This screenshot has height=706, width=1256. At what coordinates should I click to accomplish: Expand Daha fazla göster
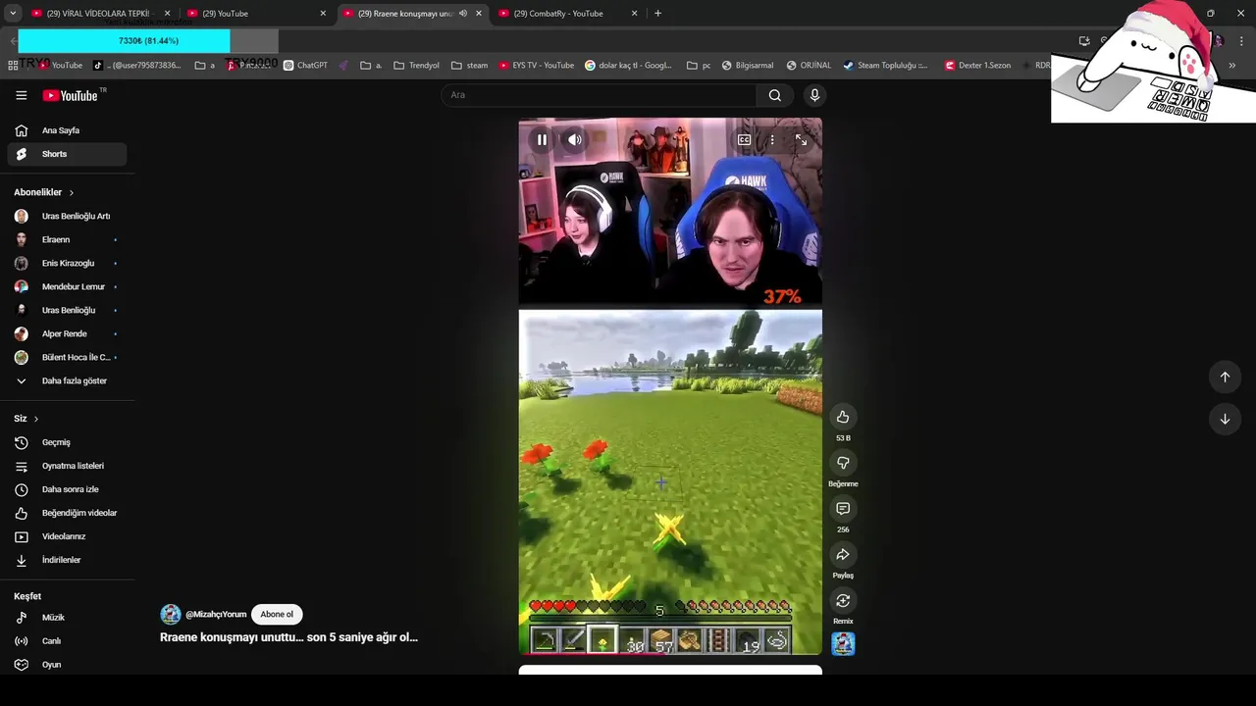[67, 380]
